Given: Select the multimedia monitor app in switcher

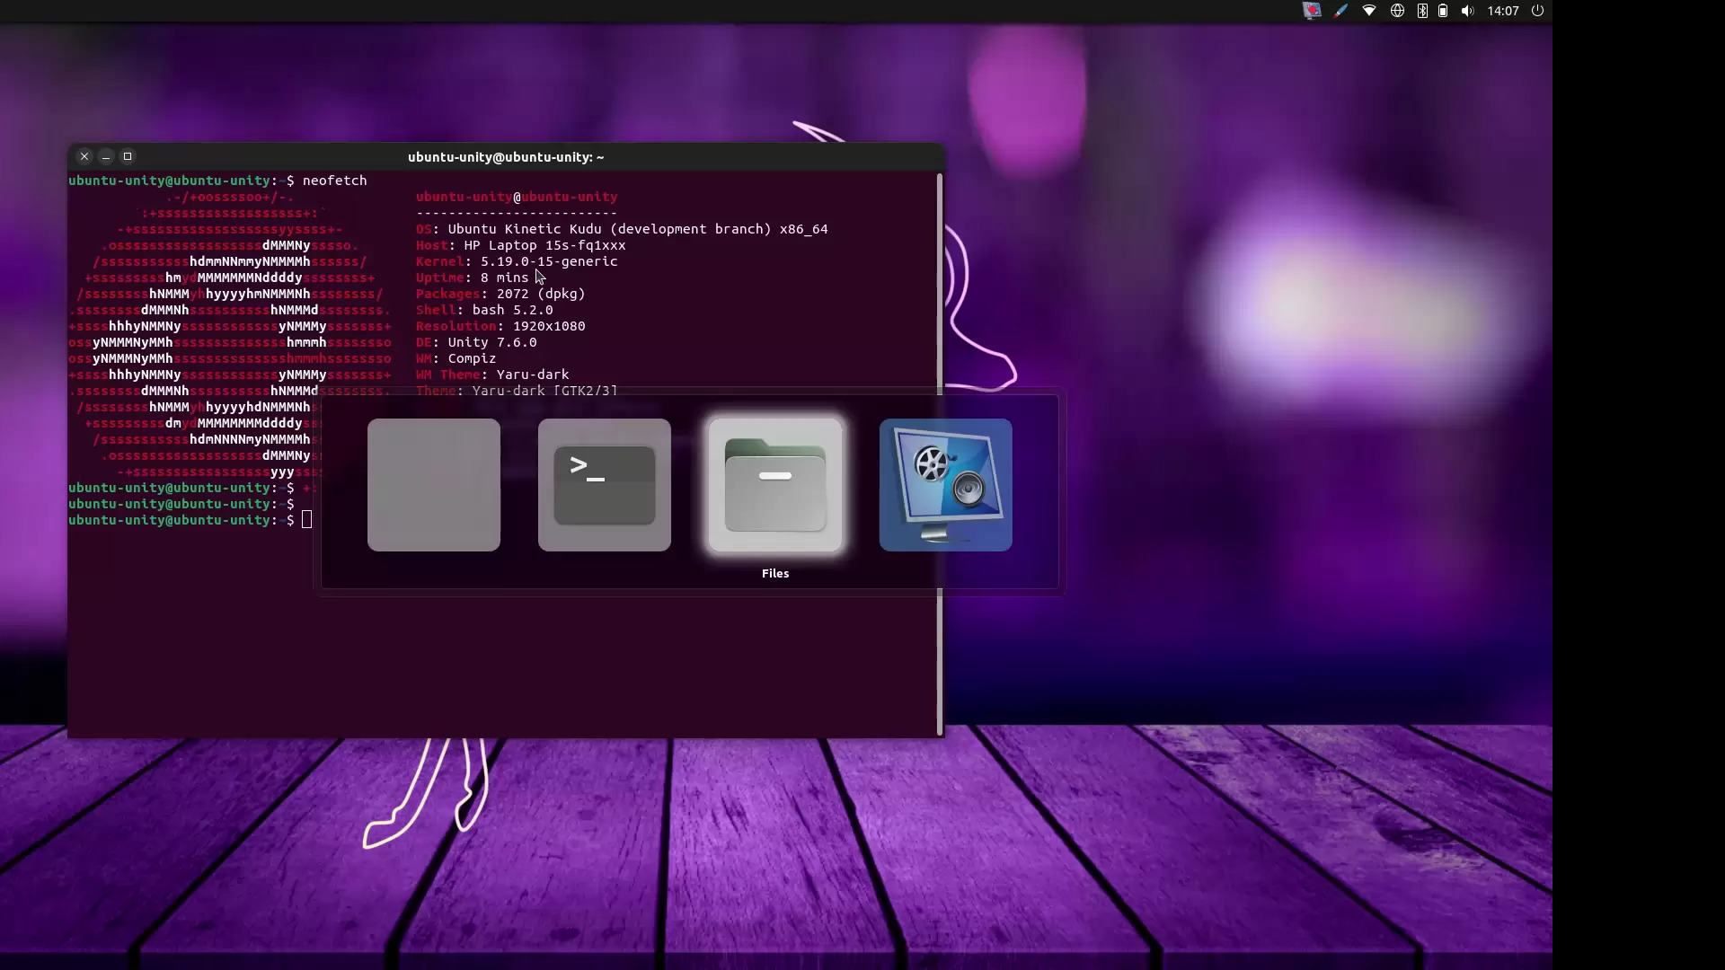Looking at the screenshot, I should 946,485.
